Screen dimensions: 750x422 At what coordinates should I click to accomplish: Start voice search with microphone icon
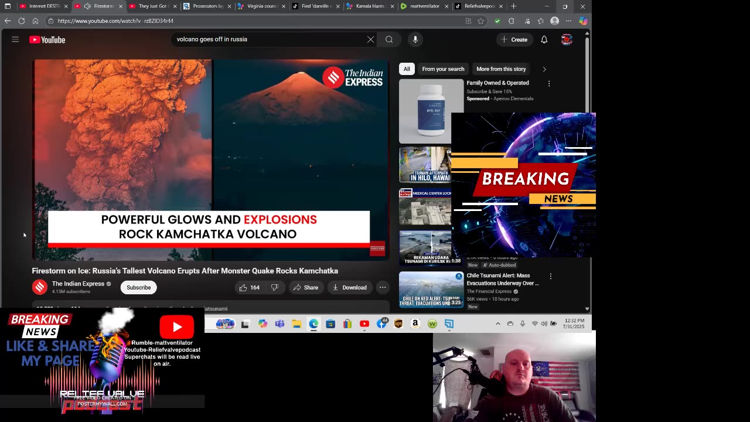tap(415, 39)
